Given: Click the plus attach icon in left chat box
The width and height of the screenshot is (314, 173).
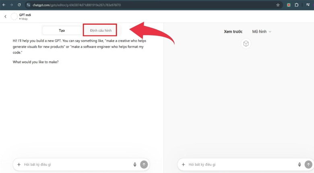Looking at the screenshot, I should click(x=19, y=165).
